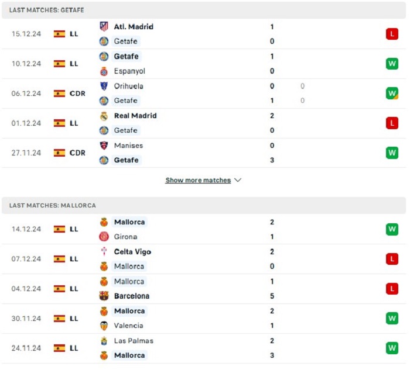Viewport: 410px width, 370px height.
Task: Click the red L badge for Atl. Madrid match
Action: point(392,34)
